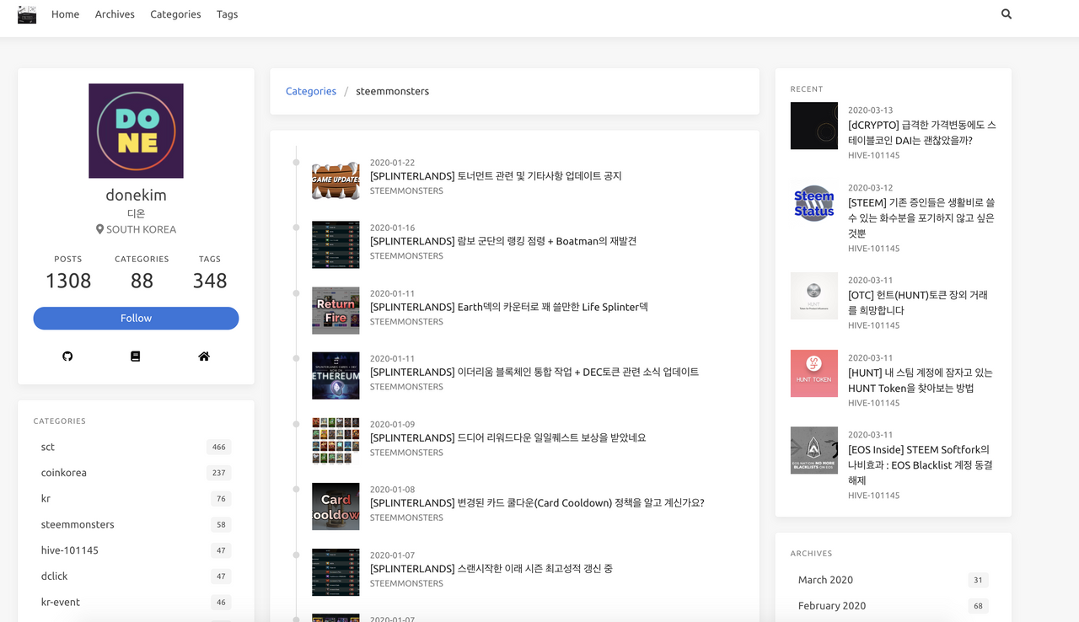Screen dimensions: 1079x622
Task: Click the Ethereum post thumbnail
Action: point(336,376)
